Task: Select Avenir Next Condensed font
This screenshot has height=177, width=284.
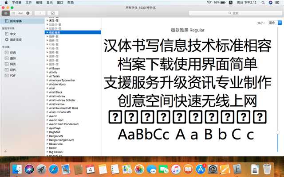Action: click(73, 124)
